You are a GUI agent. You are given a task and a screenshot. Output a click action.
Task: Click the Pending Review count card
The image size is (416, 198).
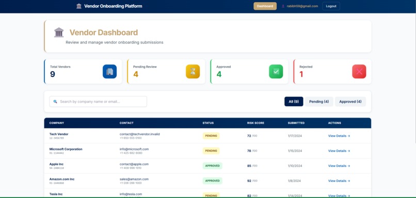[x=166, y=72]
